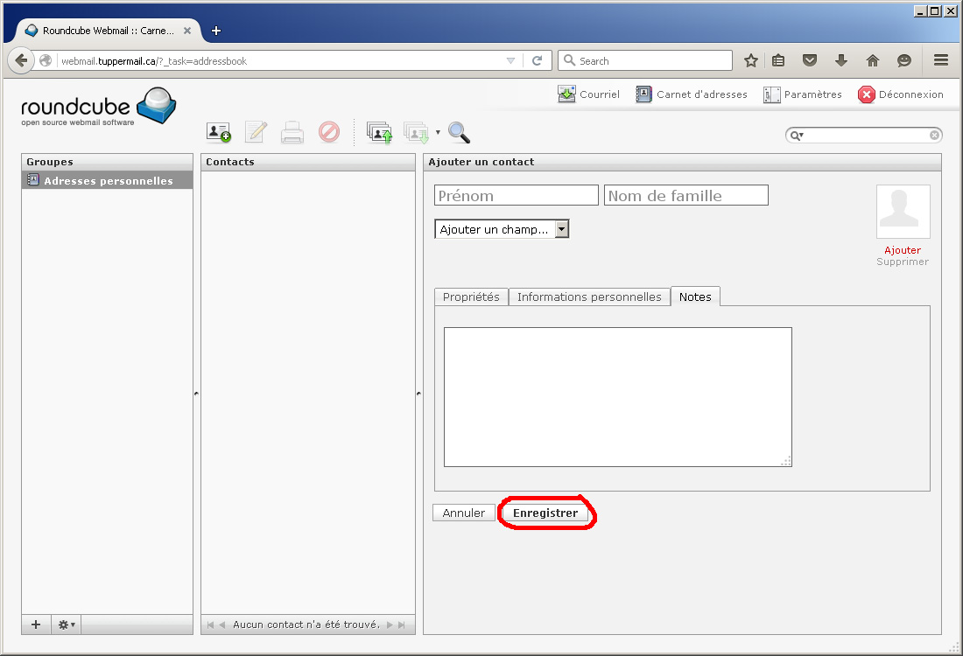Open advanced search with magnifier icon
963x656 pixels.
(459, 132)
